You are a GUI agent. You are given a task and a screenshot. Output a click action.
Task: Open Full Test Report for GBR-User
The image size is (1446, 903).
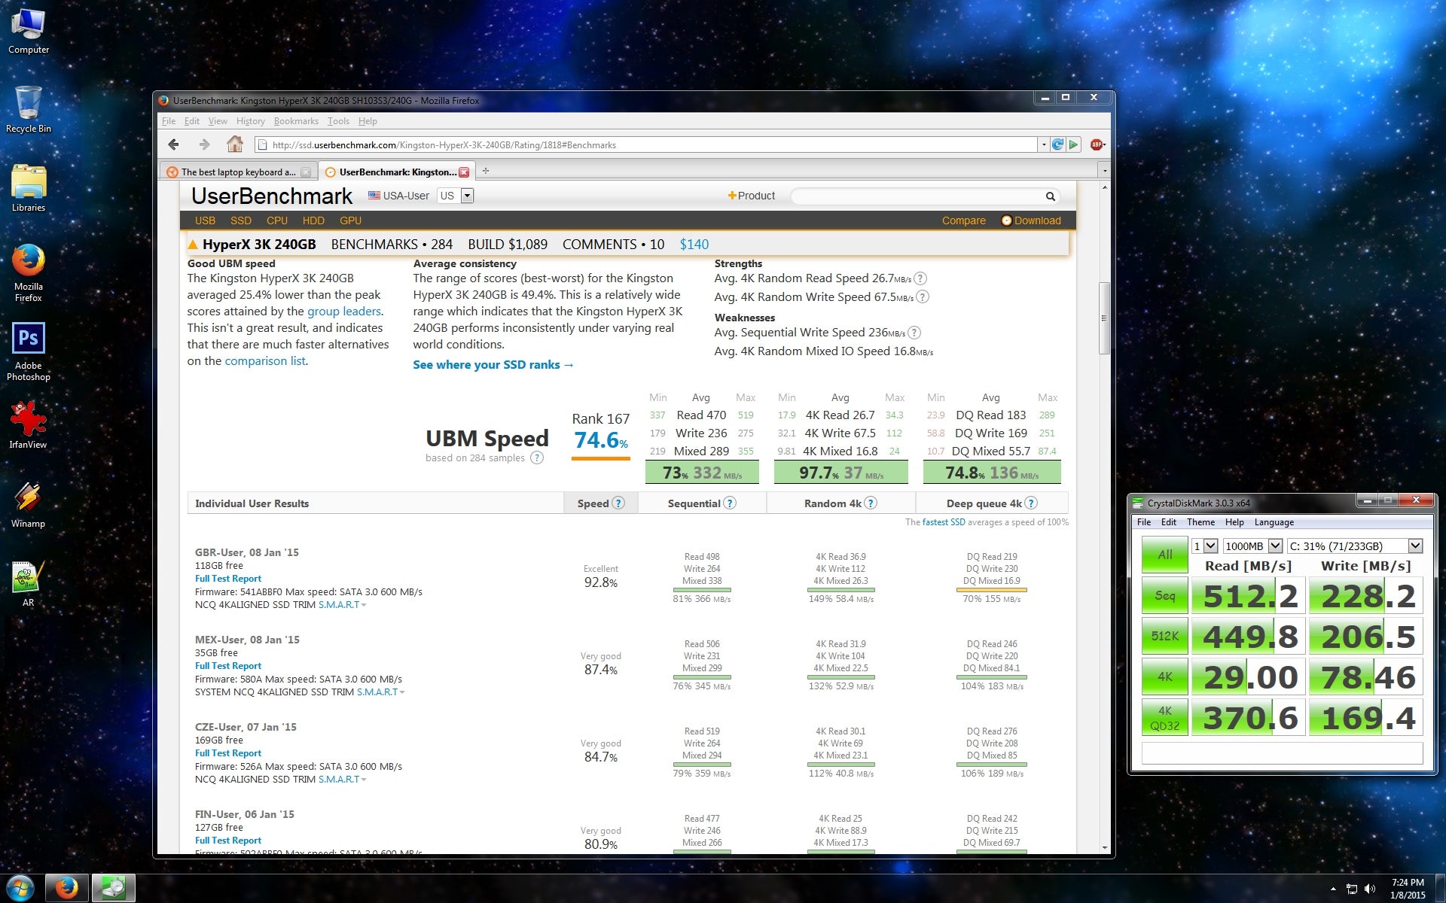pos(228,579)
